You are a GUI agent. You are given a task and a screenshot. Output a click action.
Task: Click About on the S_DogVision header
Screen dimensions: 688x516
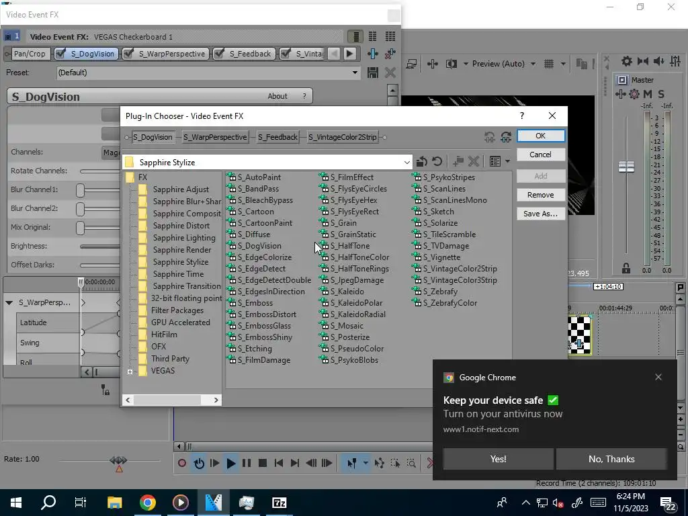[277, 96]
